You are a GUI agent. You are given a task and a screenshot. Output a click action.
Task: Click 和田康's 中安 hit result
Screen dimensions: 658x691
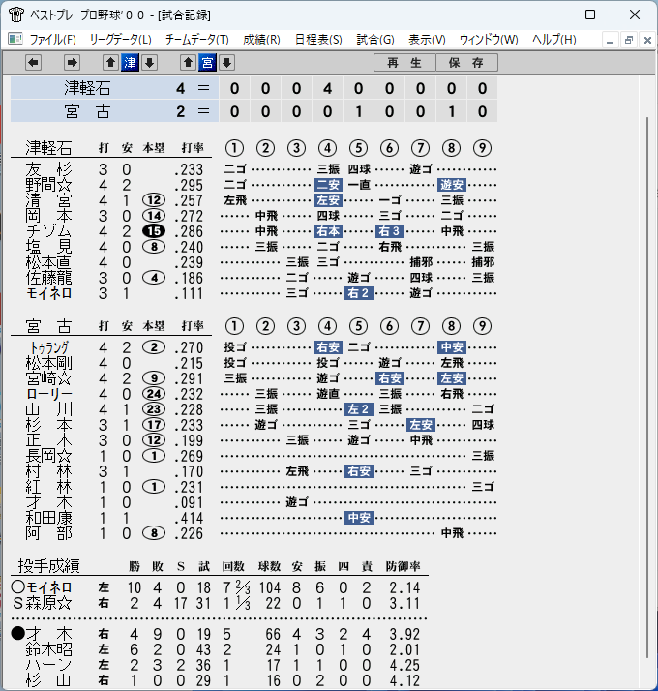point(359,518)
